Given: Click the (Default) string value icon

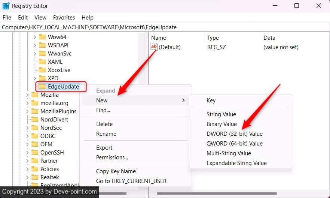Looking at the screenshot, I should pos(154,47).
